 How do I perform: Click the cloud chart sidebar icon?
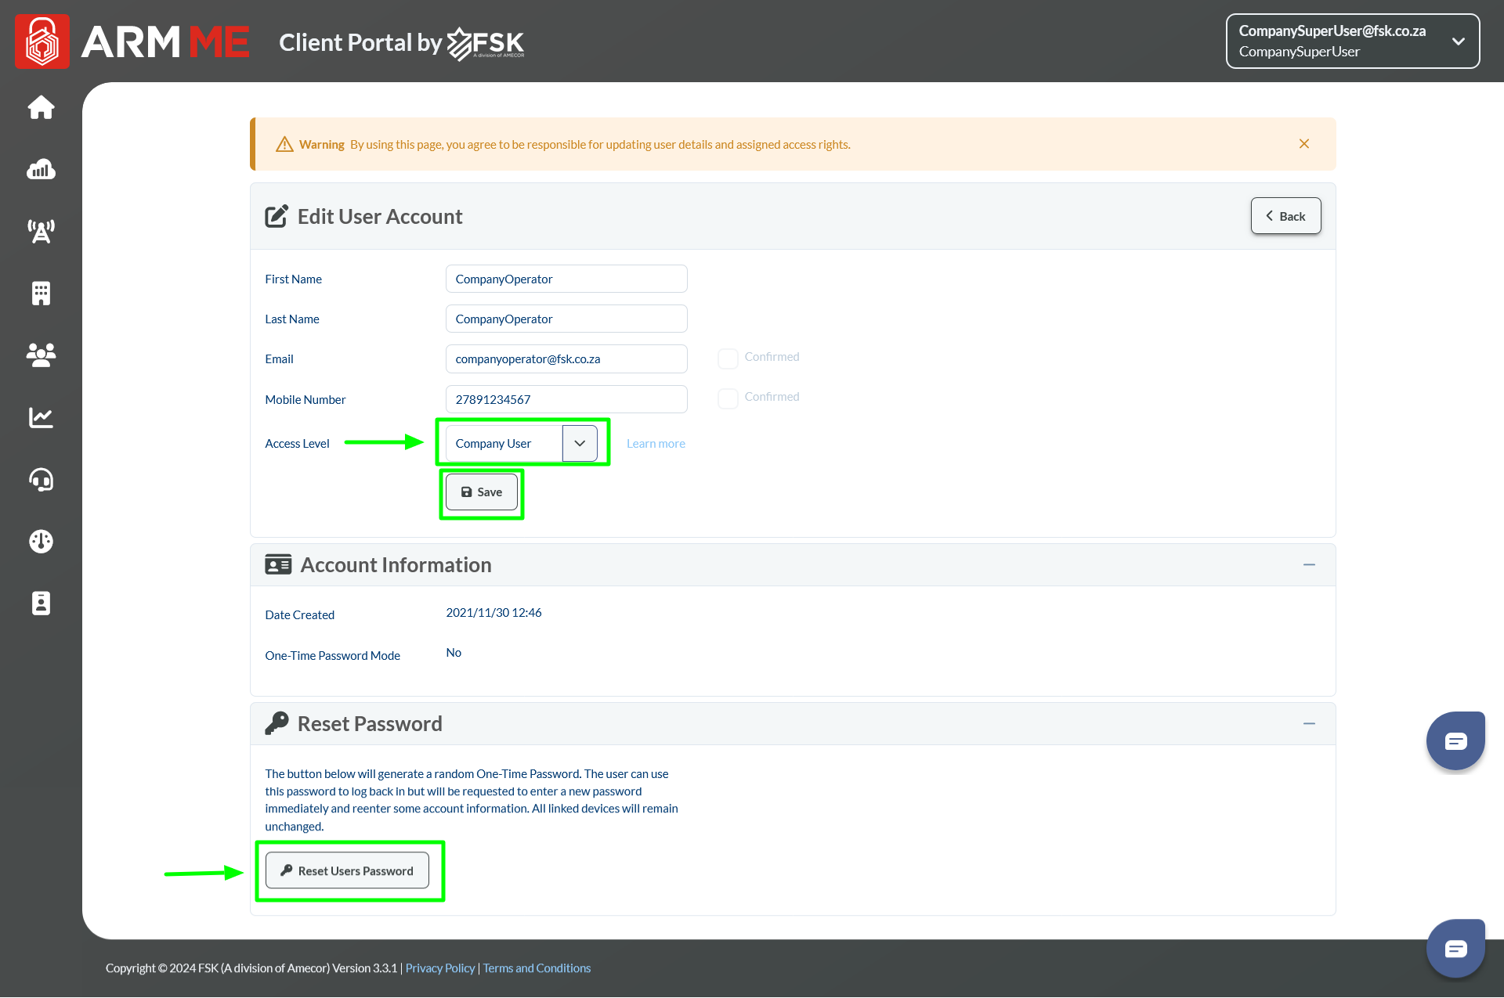pyautogui.click(x=41, y=169)
